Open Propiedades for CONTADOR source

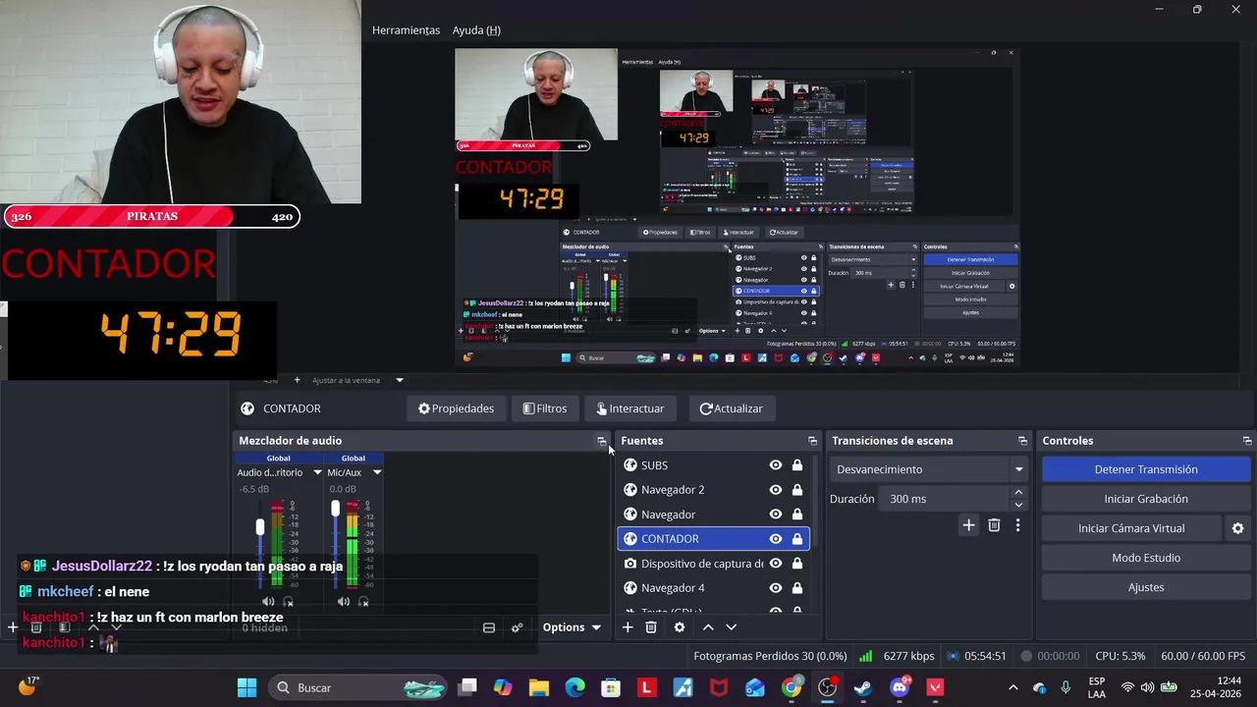pos(456,408)
